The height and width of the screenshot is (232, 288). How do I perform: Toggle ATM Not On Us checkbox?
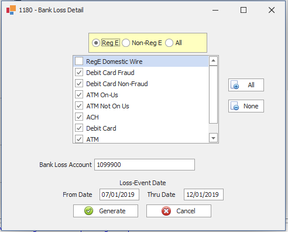[x=79, y=106]
